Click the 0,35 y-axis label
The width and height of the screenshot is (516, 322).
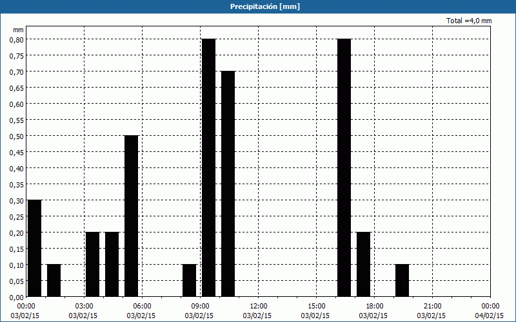(x=17, y=185)
